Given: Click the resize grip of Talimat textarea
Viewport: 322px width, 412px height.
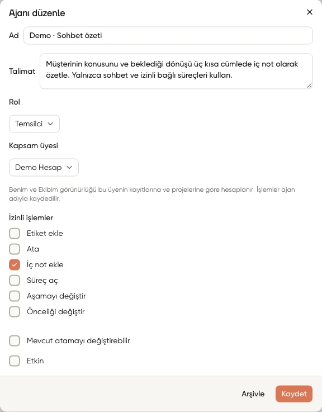Looking at the screenshot, I should click(309, 86).
